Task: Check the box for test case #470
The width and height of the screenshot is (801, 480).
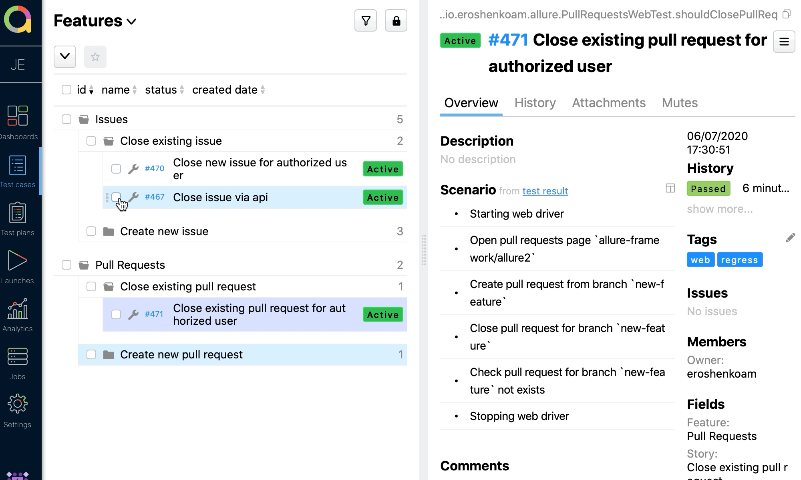Action: 116,169
